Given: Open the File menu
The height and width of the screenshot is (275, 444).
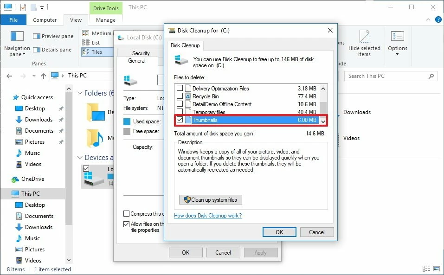Looking at the screenshot, I should coord(13,20).
